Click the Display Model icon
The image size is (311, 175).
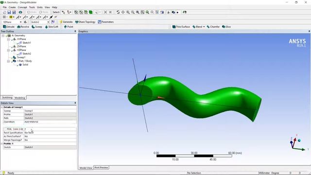click(173, 12)
